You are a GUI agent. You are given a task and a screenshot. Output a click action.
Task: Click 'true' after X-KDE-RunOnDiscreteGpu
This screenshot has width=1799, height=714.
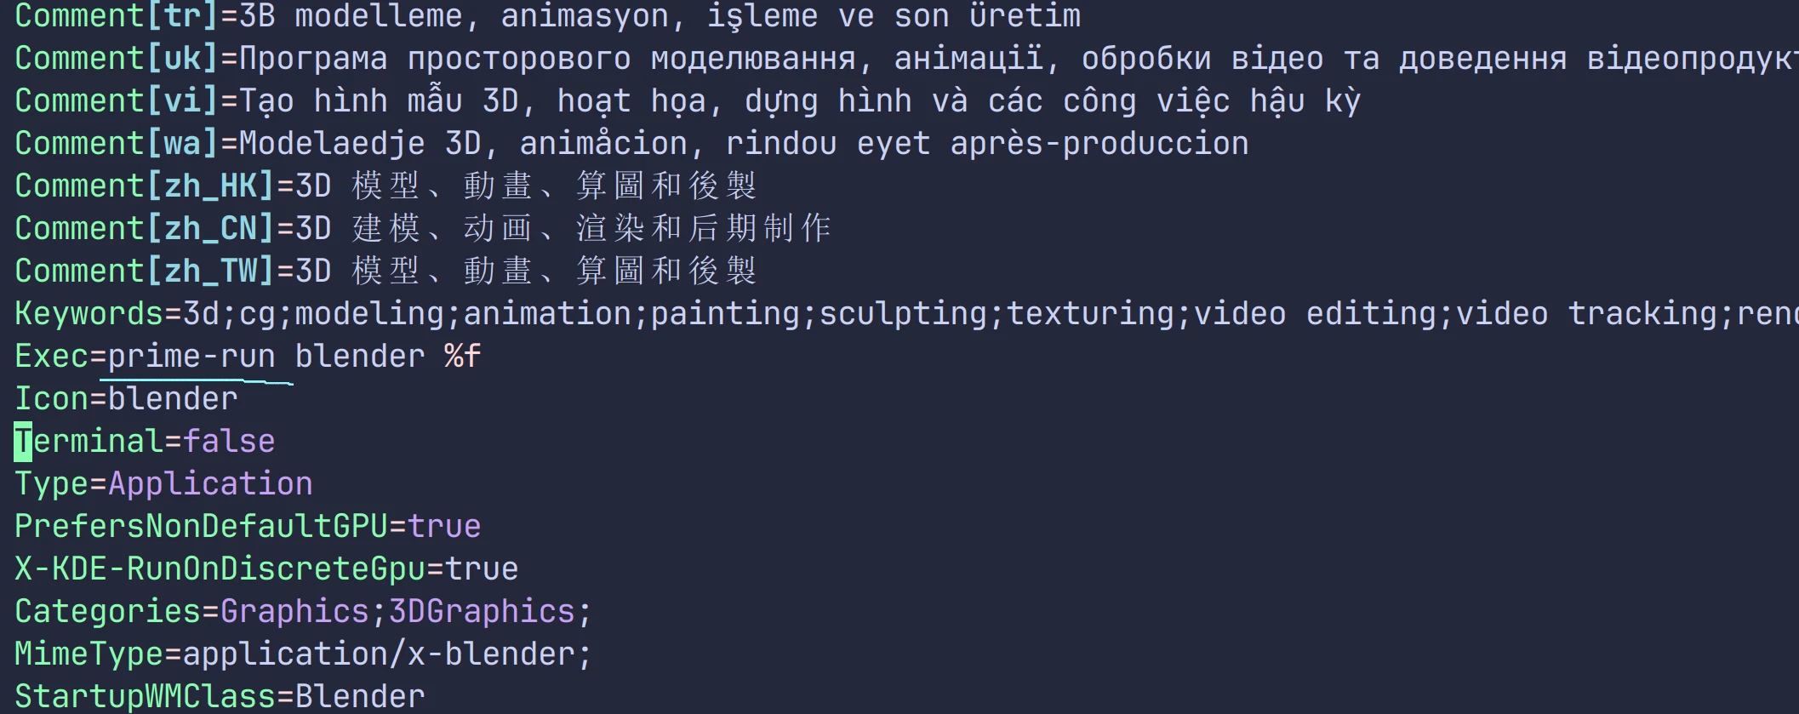tap(482, 569)
